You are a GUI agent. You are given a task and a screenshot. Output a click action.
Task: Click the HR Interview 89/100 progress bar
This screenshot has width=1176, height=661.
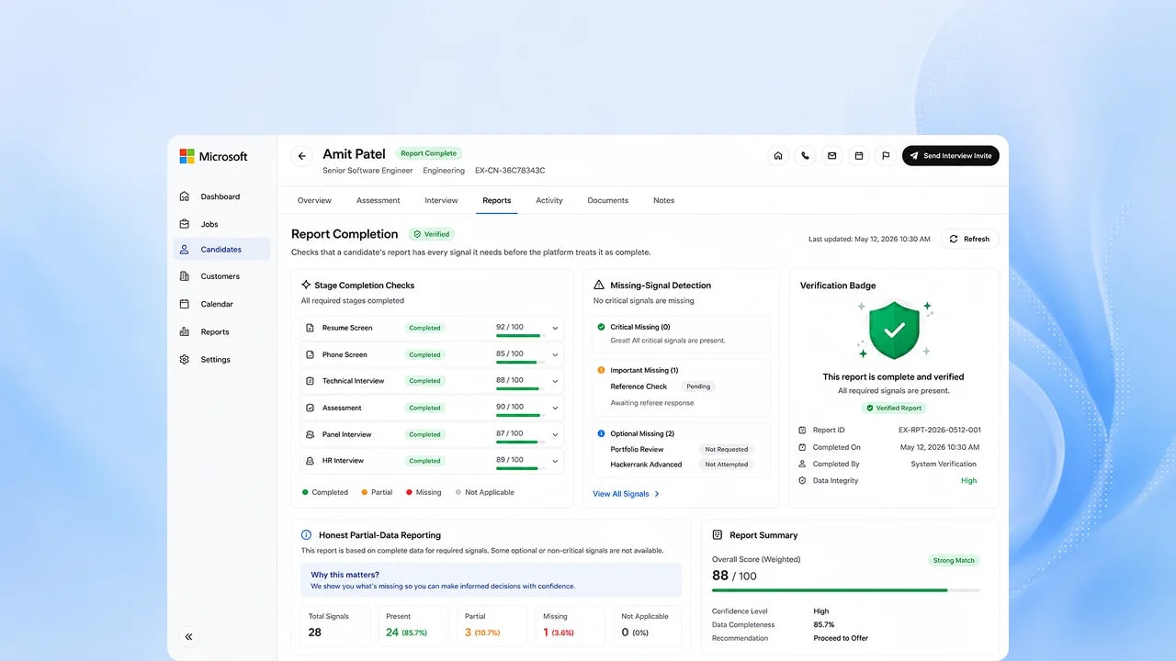[x=520, y=469]
